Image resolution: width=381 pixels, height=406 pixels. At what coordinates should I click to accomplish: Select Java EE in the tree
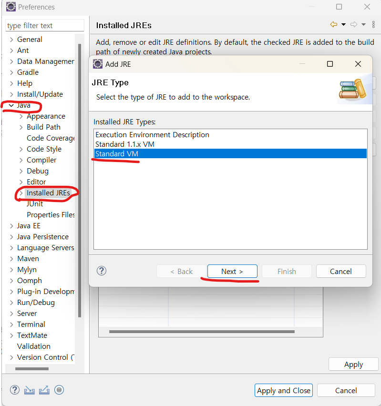(x=29, y=226)
